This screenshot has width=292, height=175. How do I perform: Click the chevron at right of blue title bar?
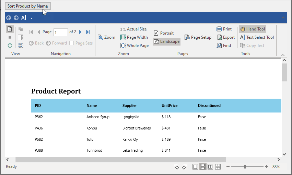point(283,18)
